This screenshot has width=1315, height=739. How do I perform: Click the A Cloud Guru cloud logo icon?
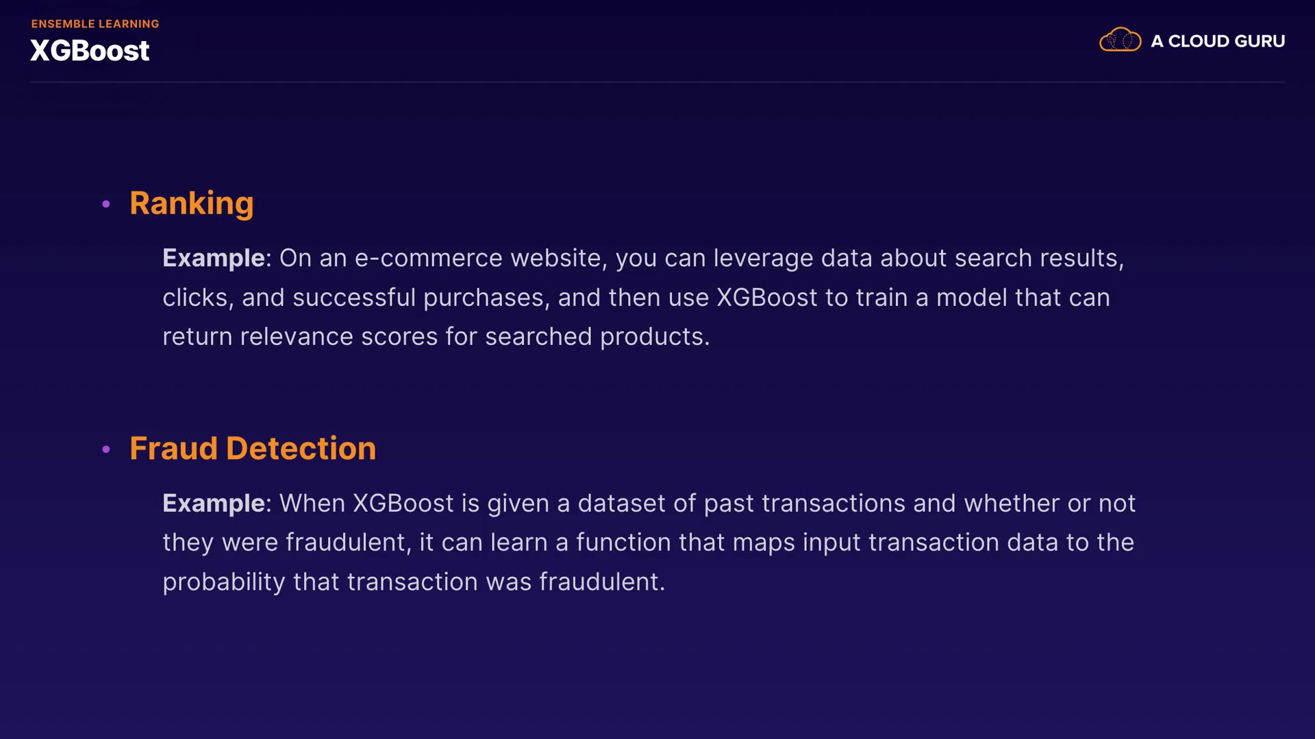tap(1120, 40)
